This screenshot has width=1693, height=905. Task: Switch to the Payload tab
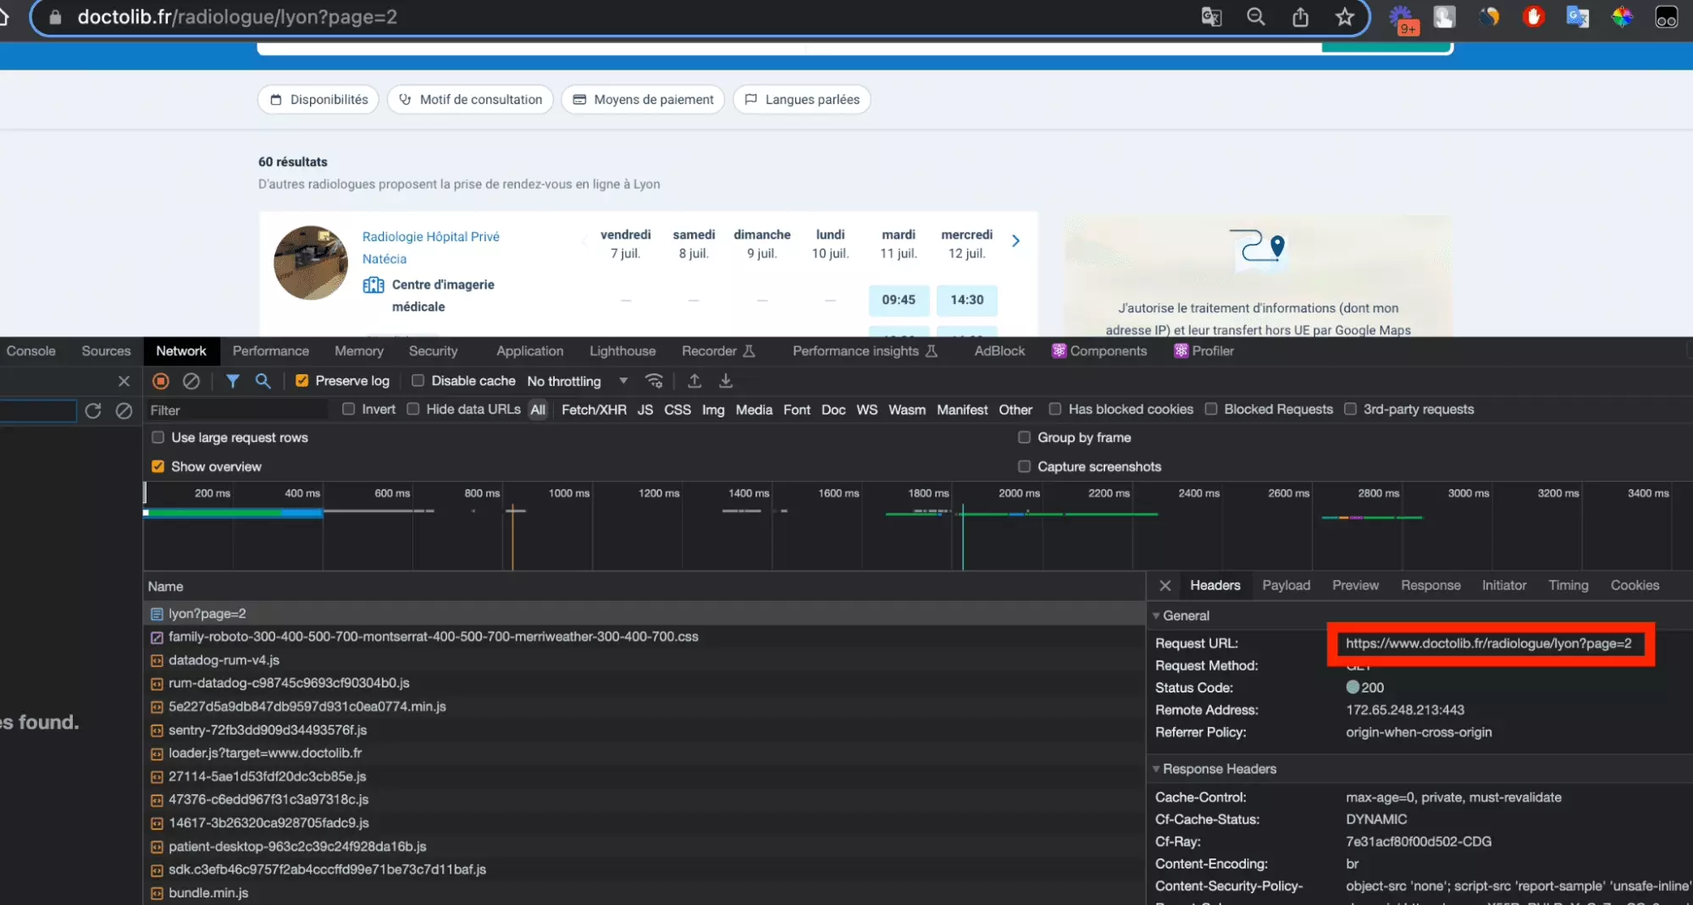[1286, 586]
